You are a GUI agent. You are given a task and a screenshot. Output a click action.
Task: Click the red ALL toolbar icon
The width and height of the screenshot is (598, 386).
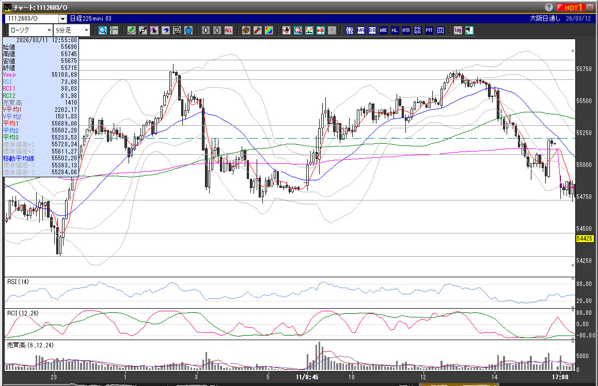click(x=228, y=30)
